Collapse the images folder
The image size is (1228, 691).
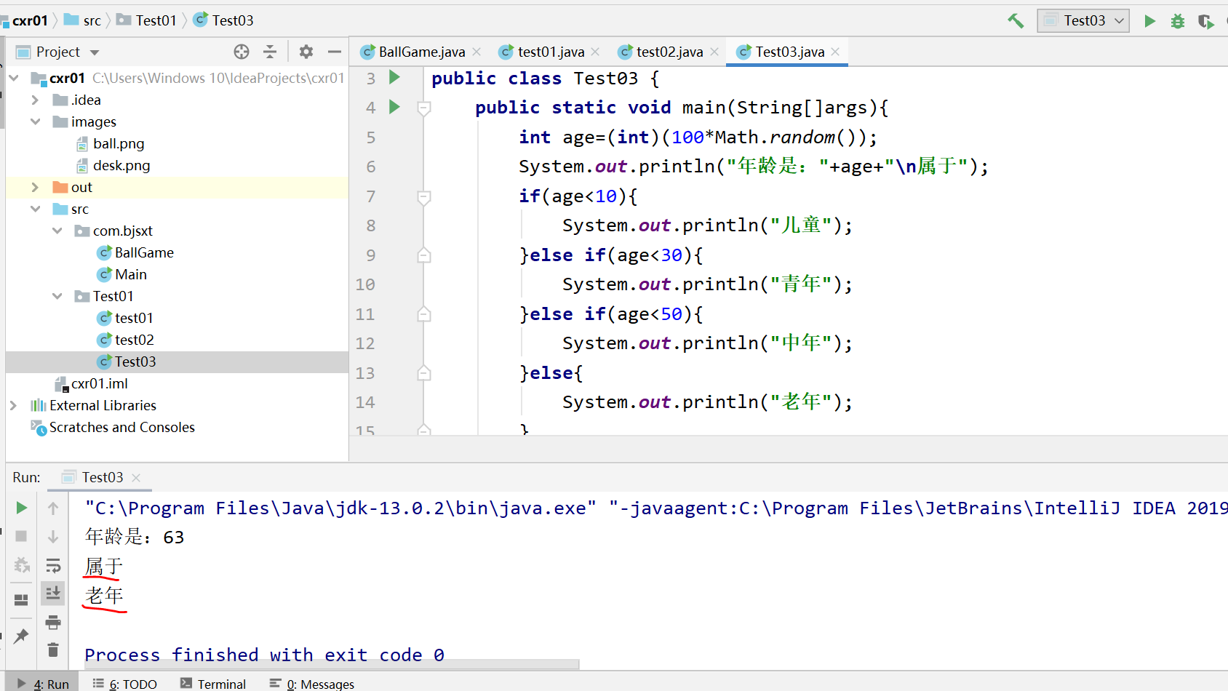tap(35, 121)
